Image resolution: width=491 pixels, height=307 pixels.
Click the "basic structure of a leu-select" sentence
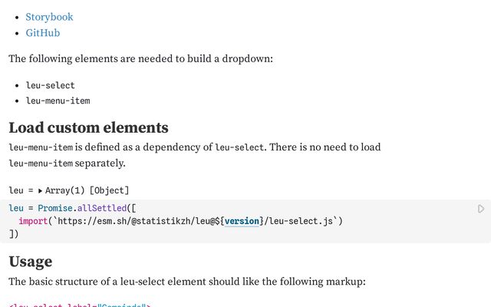[187, 282]
